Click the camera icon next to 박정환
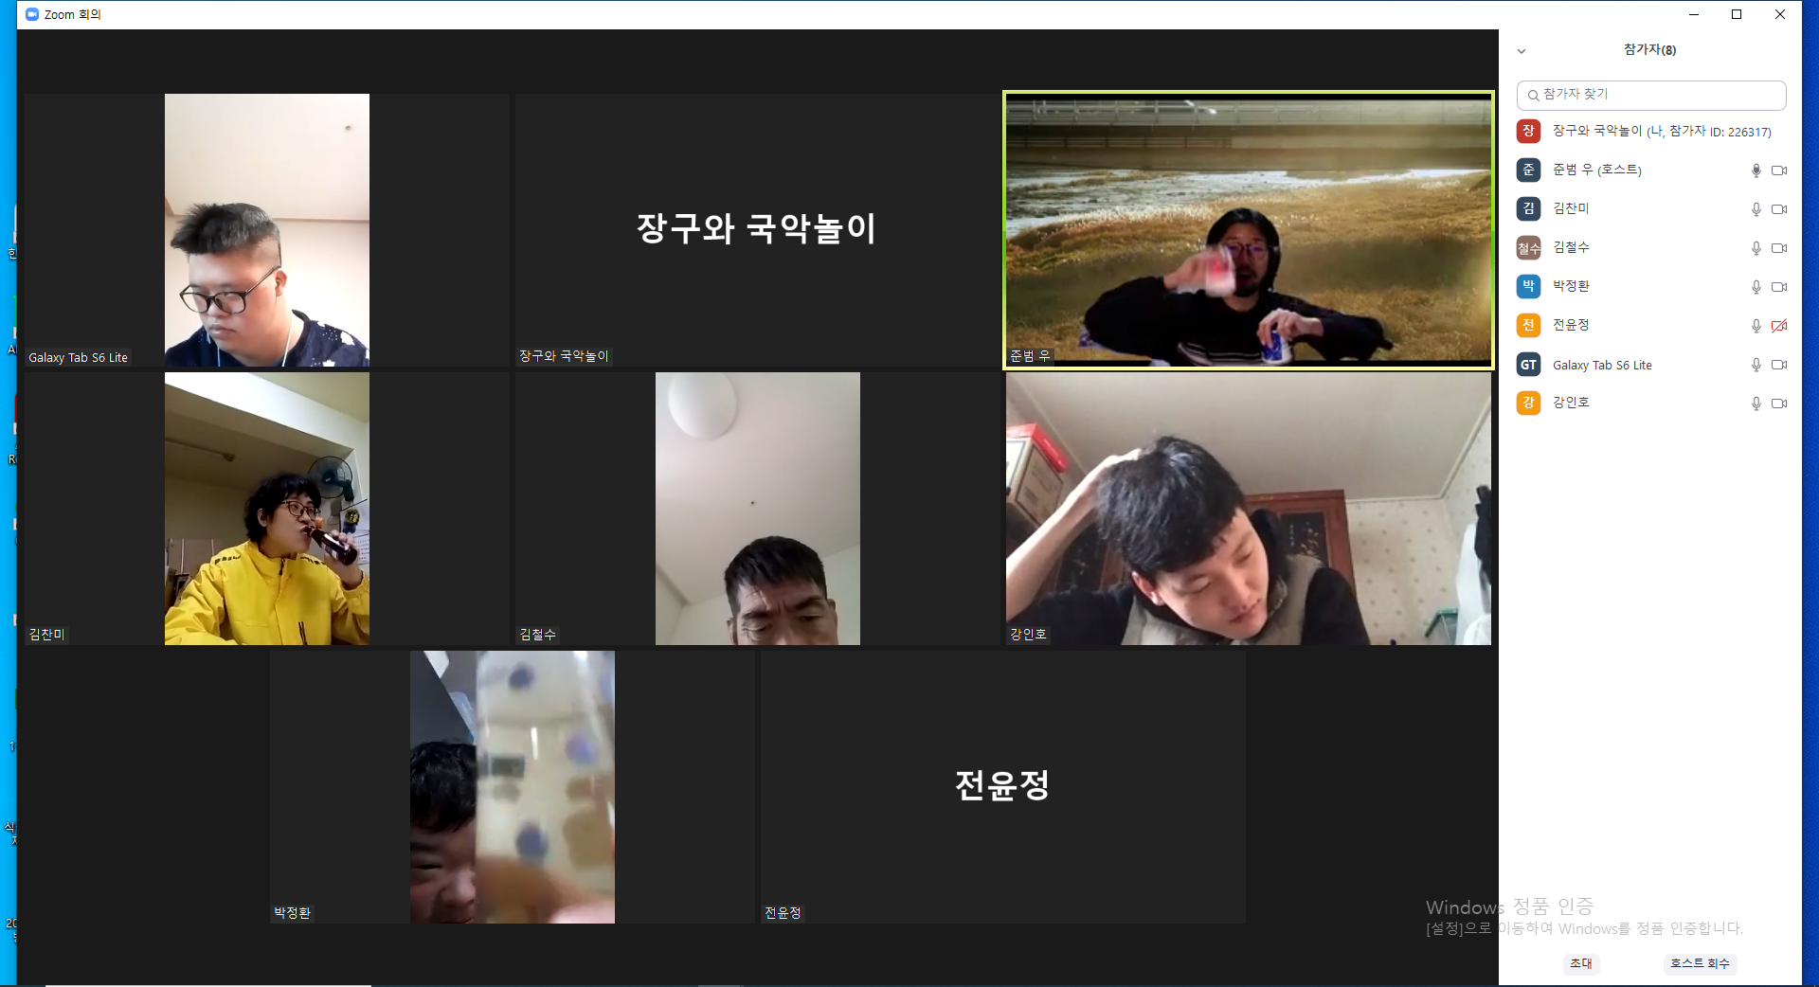Viewport: 1819px width, 987px height. (x=1779, y=287)
